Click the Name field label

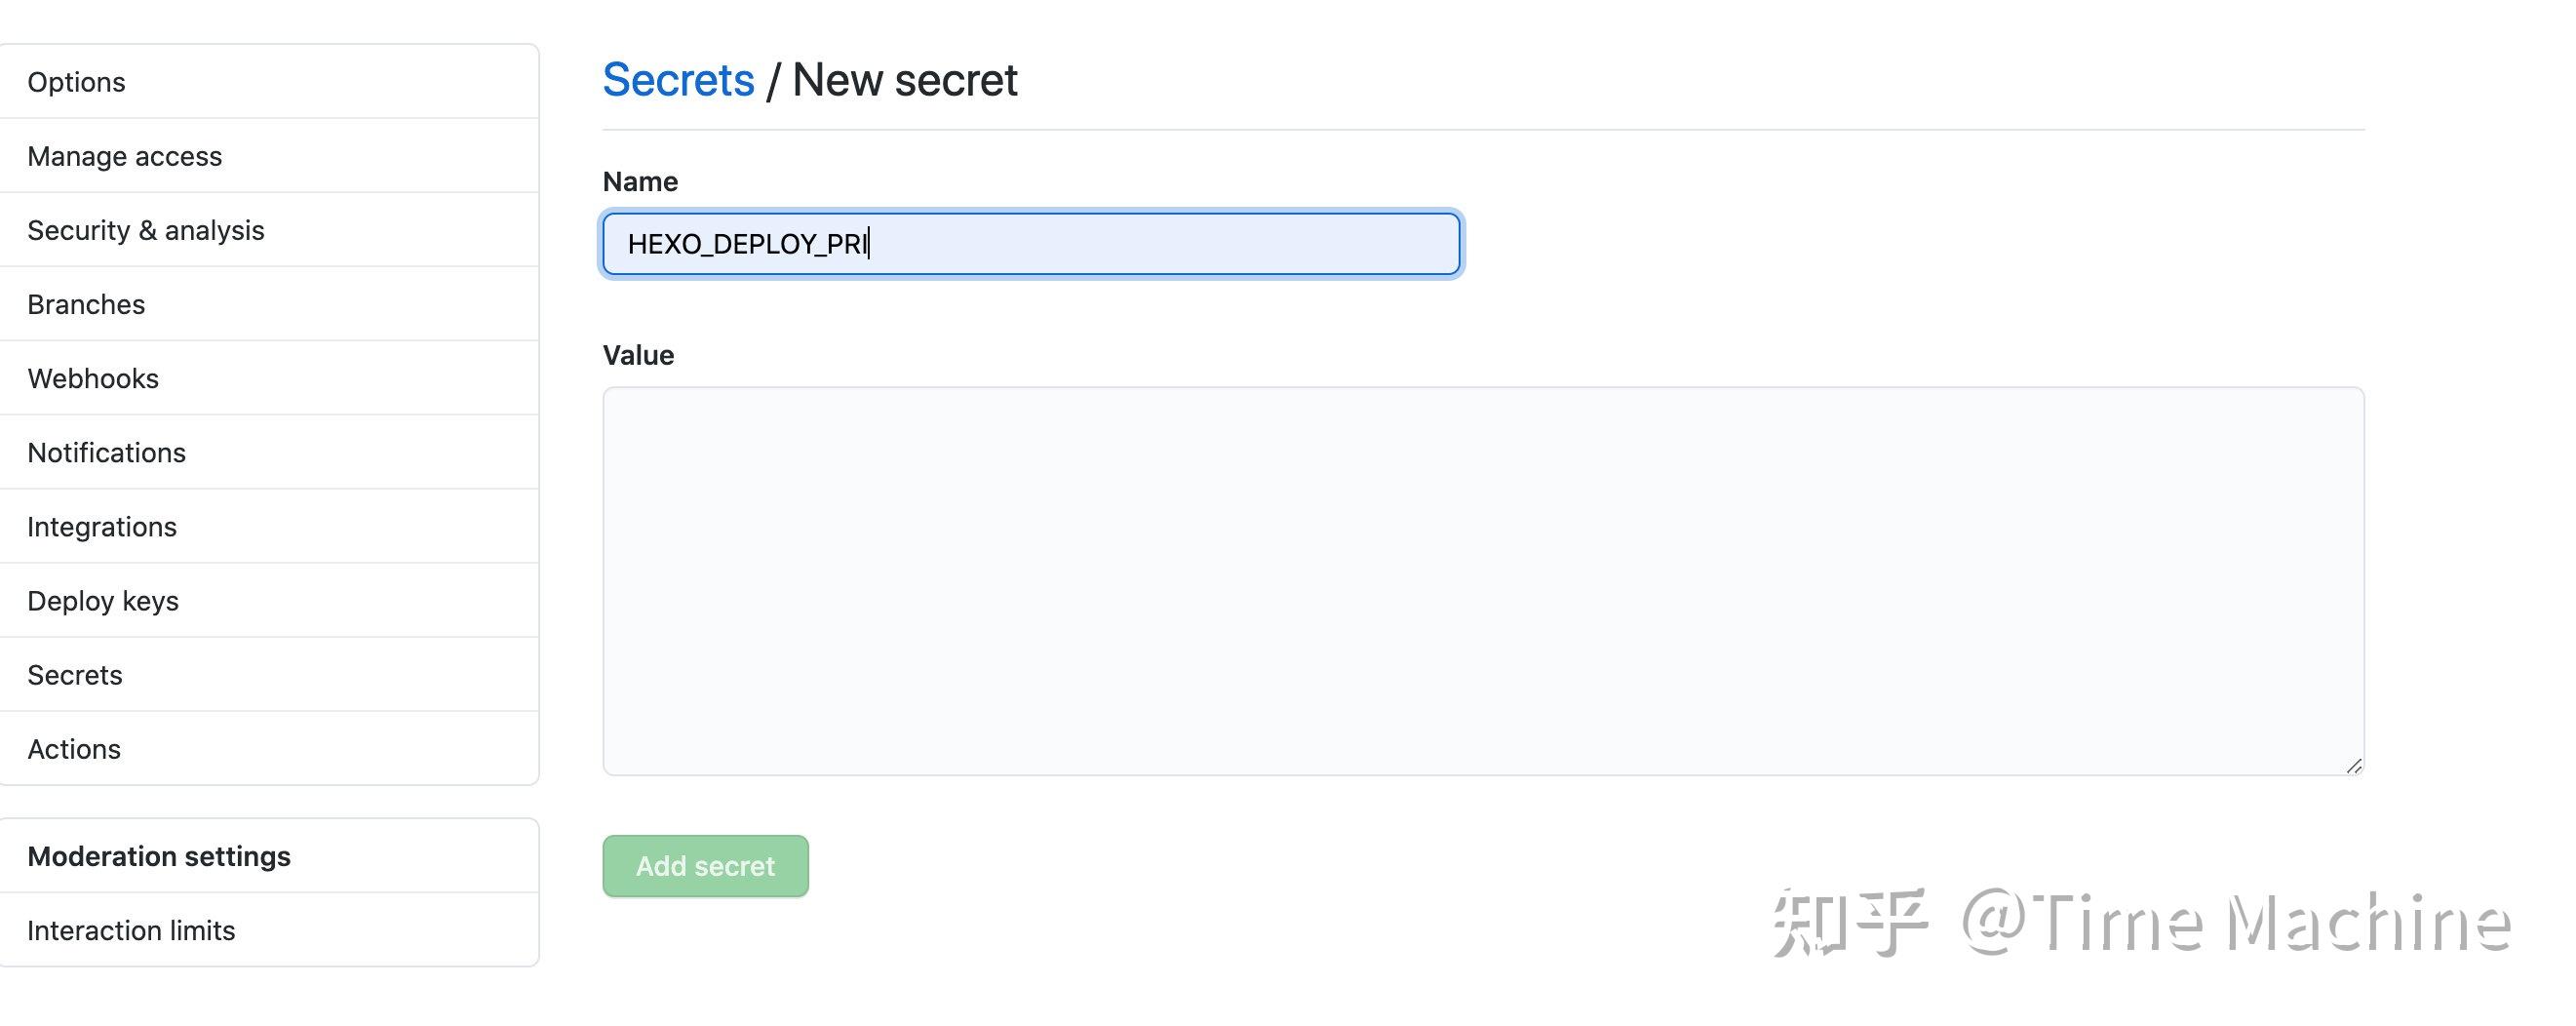click(x=640, y=181)
